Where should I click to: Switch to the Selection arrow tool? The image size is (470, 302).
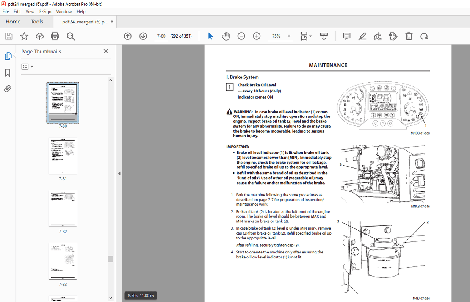(x=210, y=36)
